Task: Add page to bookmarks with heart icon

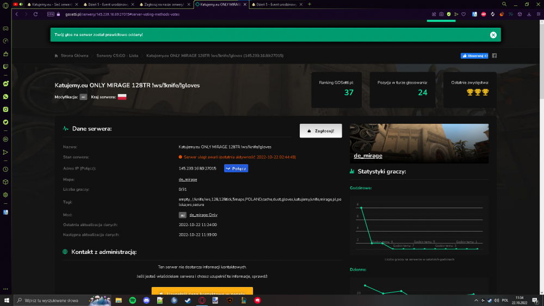Action: point(463,14)
